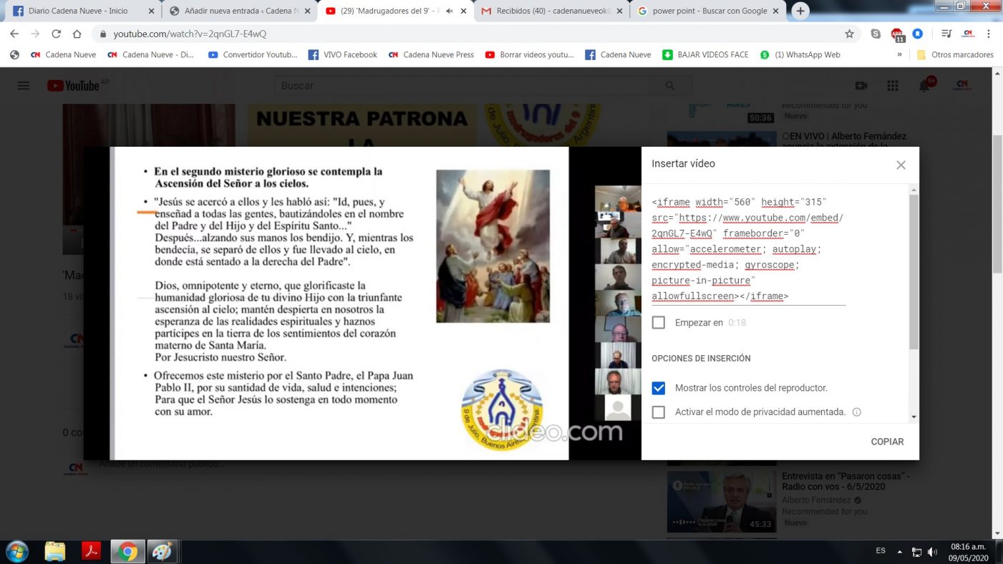The width and height of the screenshot is (1003, 564).
Task: Mute the YouTube tab audio icon
Action: 449,11
